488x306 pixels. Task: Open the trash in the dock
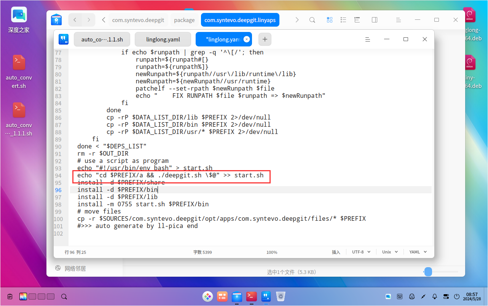click(281, 296)
